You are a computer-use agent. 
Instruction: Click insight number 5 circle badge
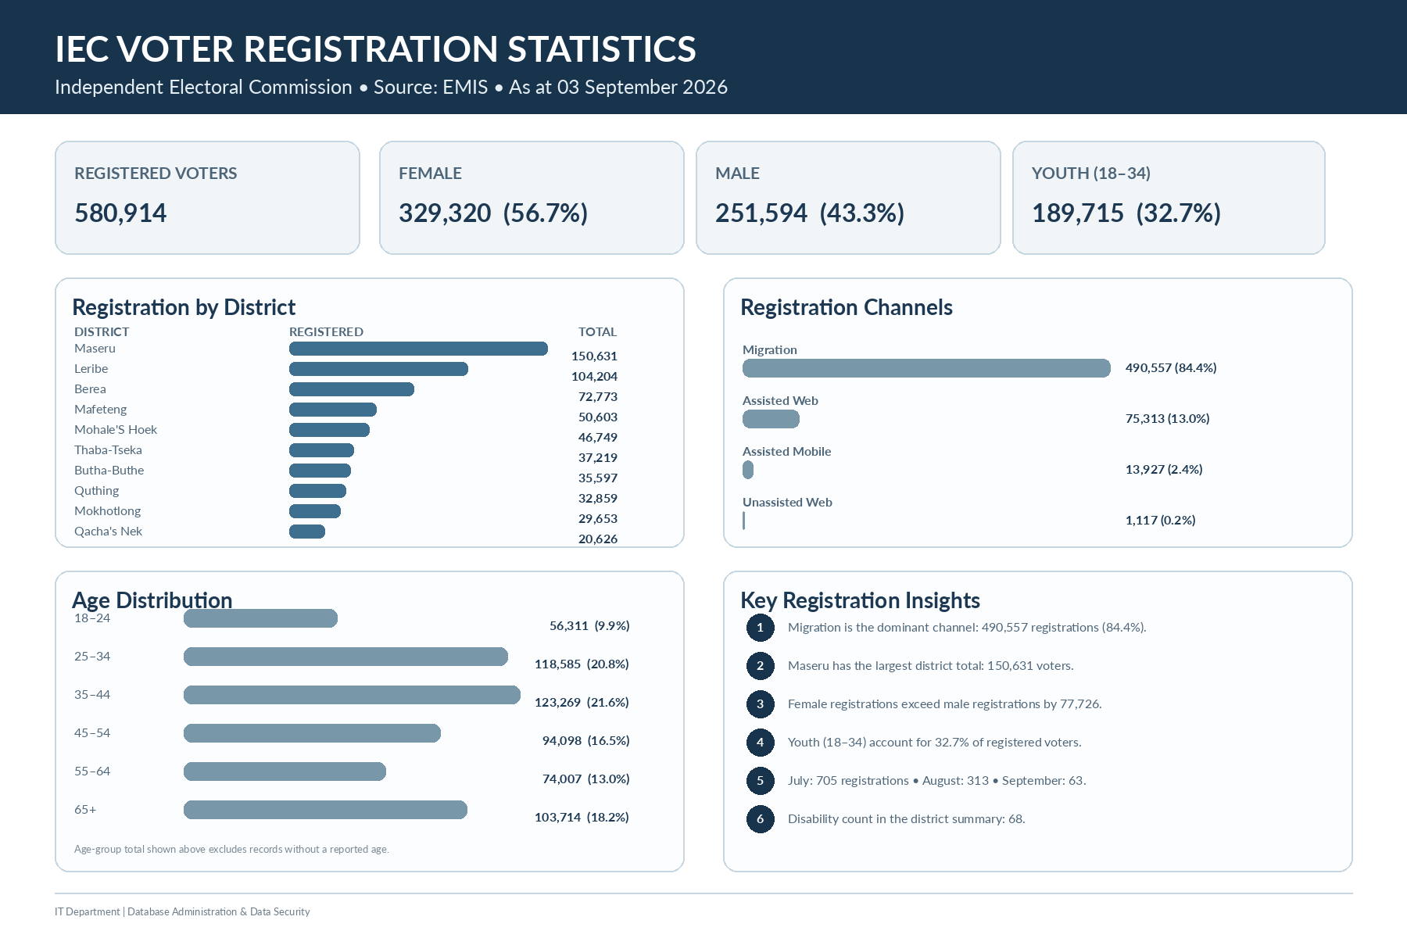pos(760,781)
